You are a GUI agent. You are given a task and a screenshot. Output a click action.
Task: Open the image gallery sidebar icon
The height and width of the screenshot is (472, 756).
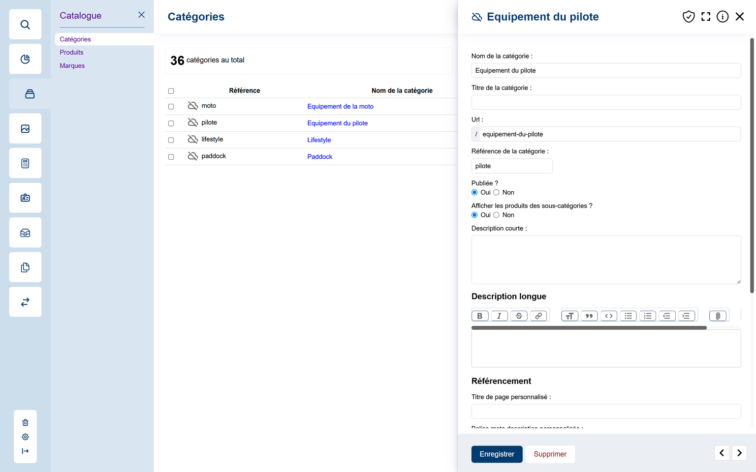[25, 129]
